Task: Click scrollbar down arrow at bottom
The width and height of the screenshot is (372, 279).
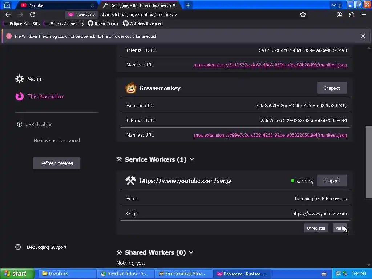Action: [369, 265]
